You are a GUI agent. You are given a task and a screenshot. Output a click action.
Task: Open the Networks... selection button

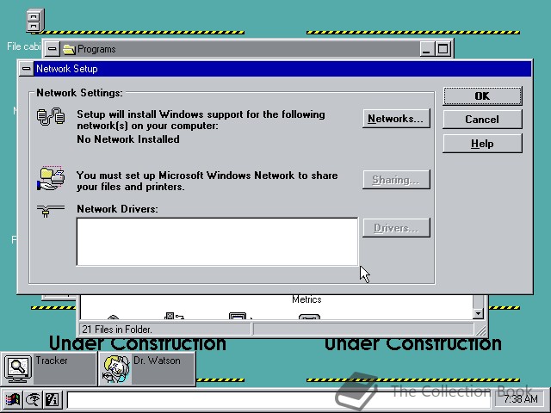[396, 119]
